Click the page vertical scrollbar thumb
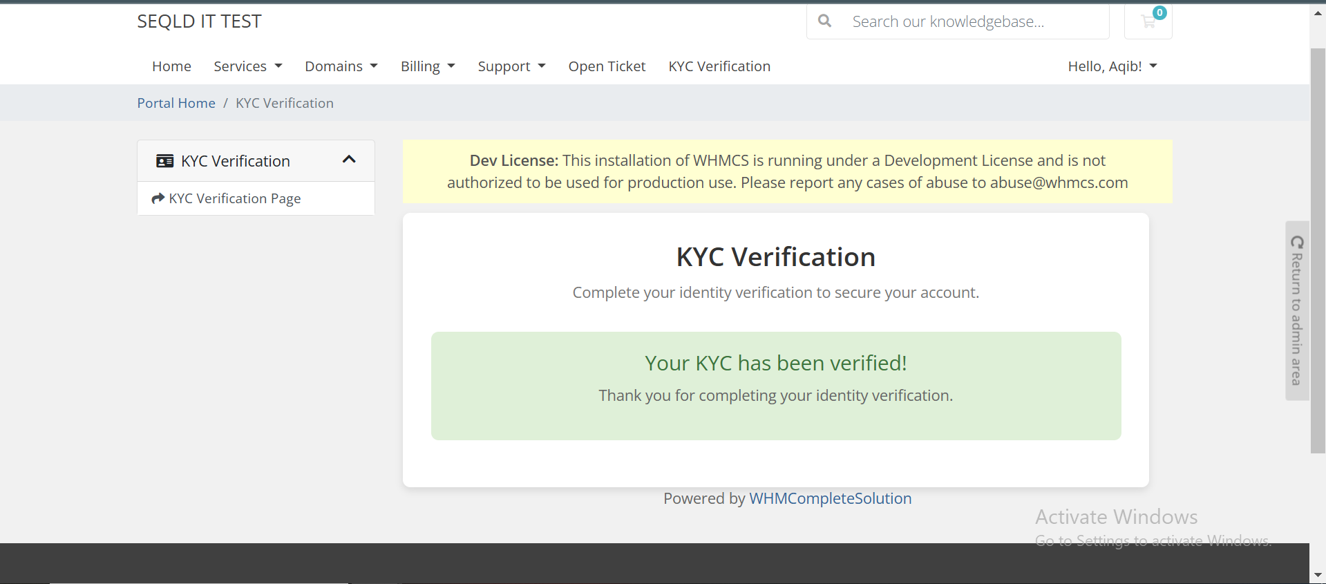Viewport: 1326px width, 584px height. pos(1318,251)
